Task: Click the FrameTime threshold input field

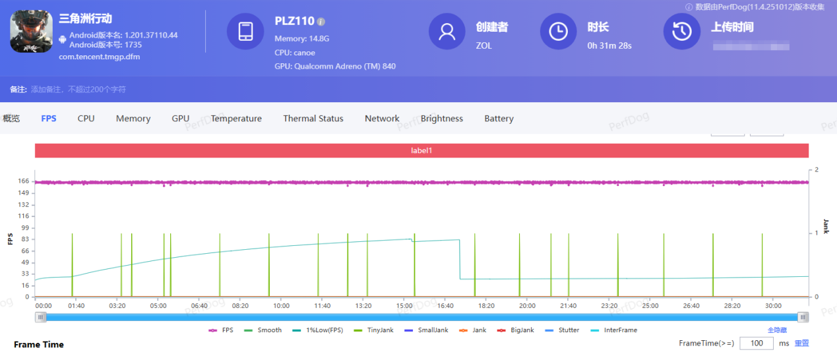Action: (756, 343)
